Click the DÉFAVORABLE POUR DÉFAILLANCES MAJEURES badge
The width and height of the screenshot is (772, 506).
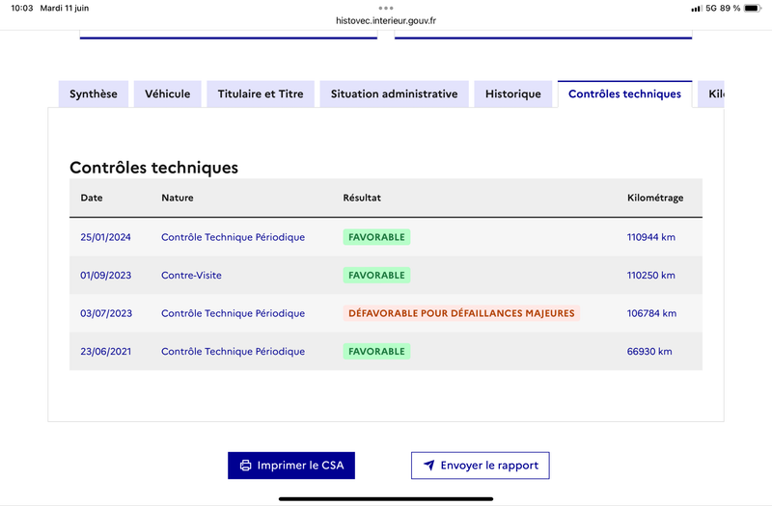tap(461, 313)
